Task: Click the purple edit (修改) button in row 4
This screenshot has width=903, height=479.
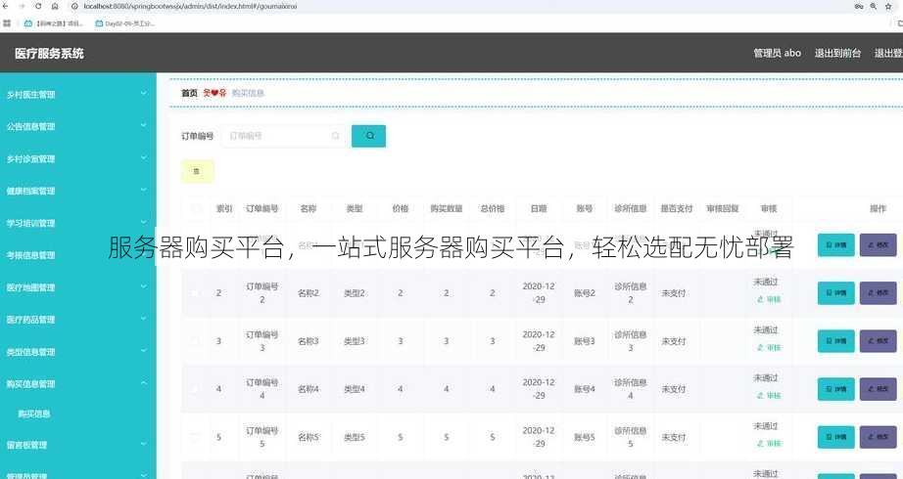Action: [x=879, y=389]
